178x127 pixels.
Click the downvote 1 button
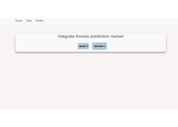[x=99, y=46]
